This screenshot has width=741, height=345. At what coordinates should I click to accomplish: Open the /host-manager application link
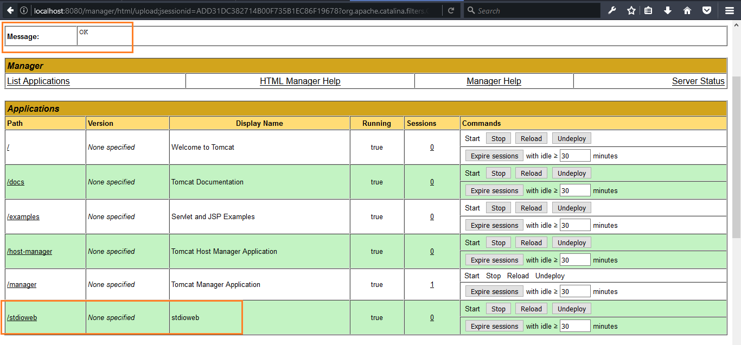[30, 251]
